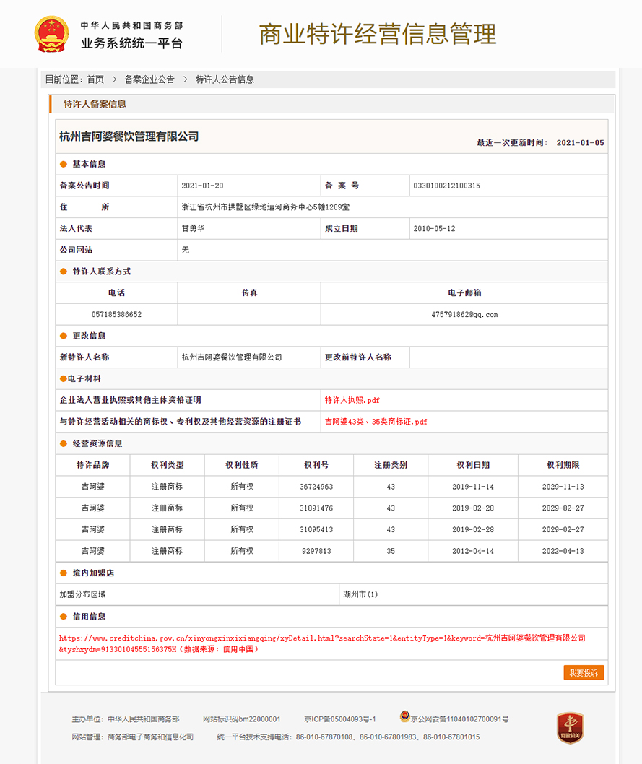Screen dimensions: 642x764
Task: Click expiry date 2029-11-13
Action: tap(563, 487)
